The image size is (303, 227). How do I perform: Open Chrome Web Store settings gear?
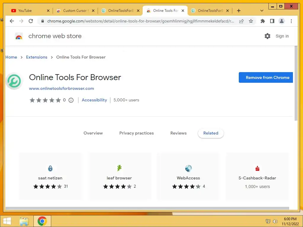pos(267,36)
